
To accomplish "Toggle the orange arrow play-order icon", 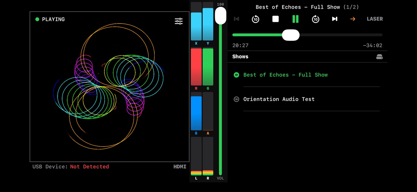I will 353,19.
